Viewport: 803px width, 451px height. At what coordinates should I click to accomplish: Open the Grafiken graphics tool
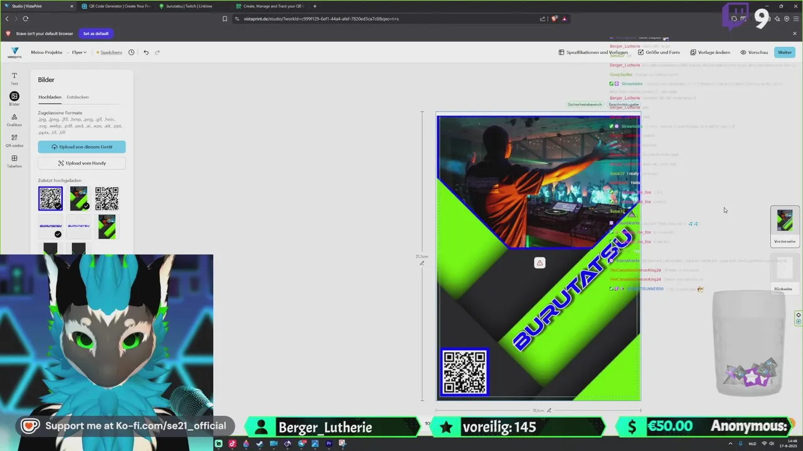coord(14,119)
